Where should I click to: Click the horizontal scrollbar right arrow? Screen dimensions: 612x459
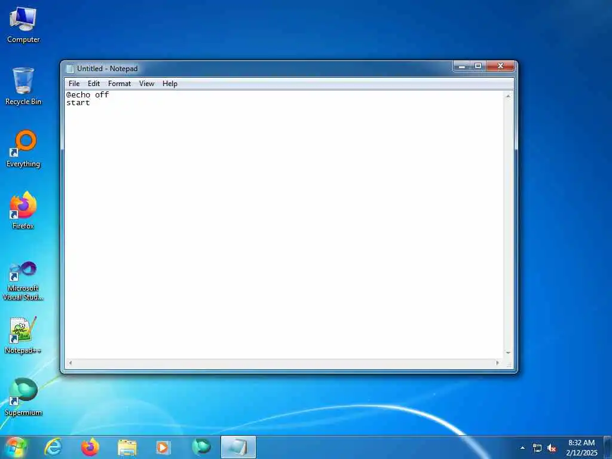pos(498,363)
